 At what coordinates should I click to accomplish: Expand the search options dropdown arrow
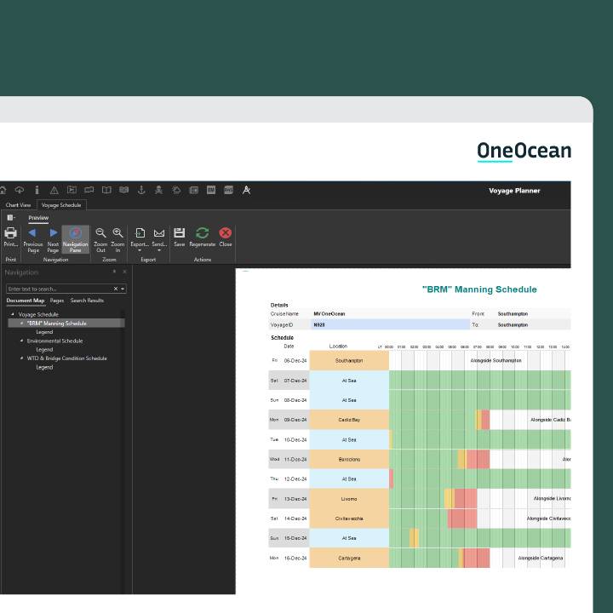point(123,289)
